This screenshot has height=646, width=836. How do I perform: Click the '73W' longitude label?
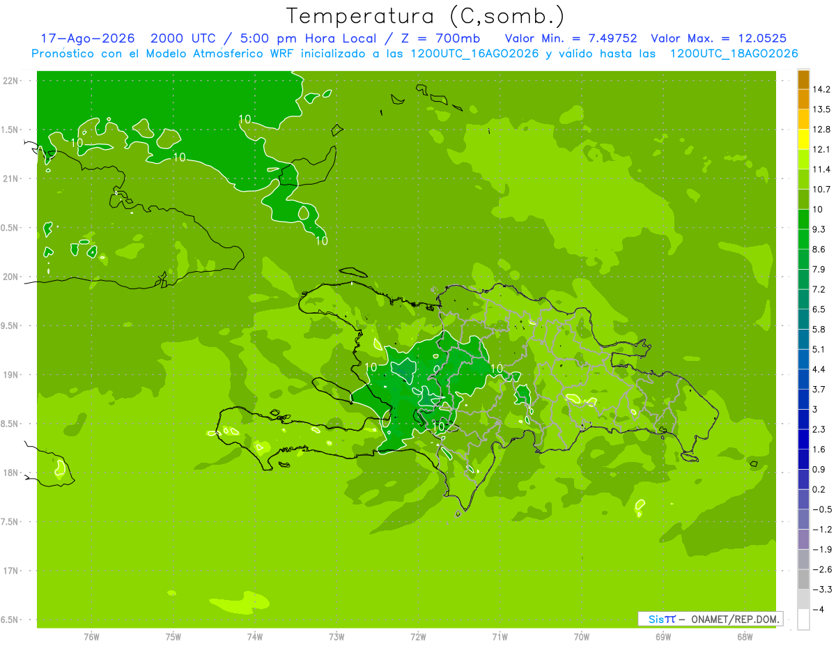point(336,637)
